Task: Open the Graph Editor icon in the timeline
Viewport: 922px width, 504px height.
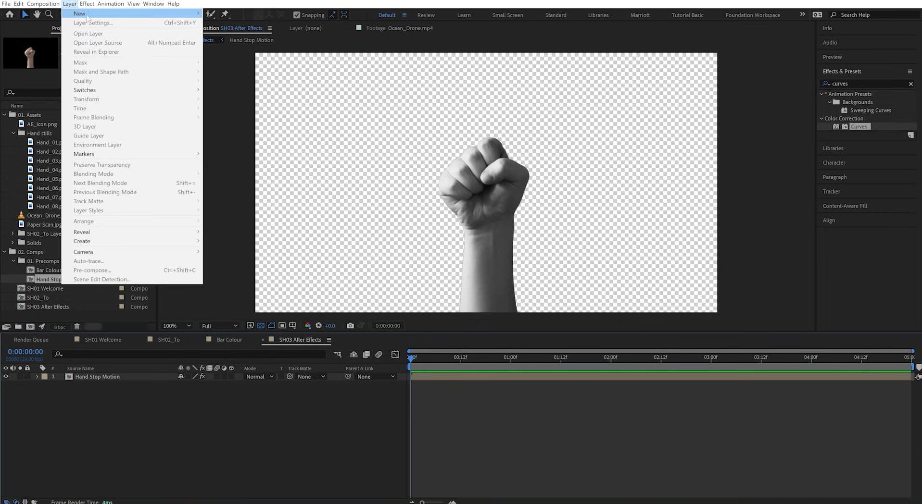Action: 395,354
